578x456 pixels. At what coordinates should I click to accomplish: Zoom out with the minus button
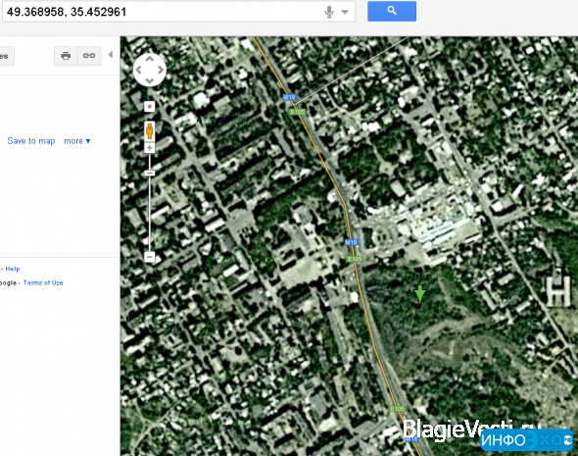(x=149, y=256)
